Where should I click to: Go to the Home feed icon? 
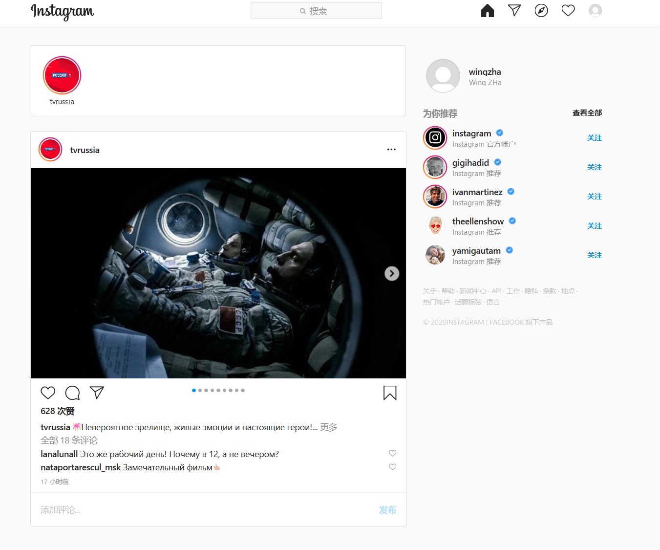click(488, 11)
